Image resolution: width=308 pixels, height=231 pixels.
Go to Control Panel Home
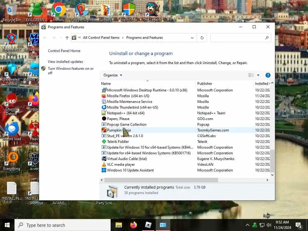pos(64,51)
